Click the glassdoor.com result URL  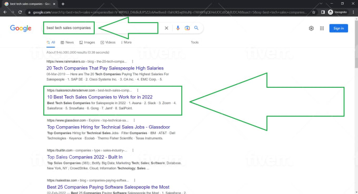point(88,120)
